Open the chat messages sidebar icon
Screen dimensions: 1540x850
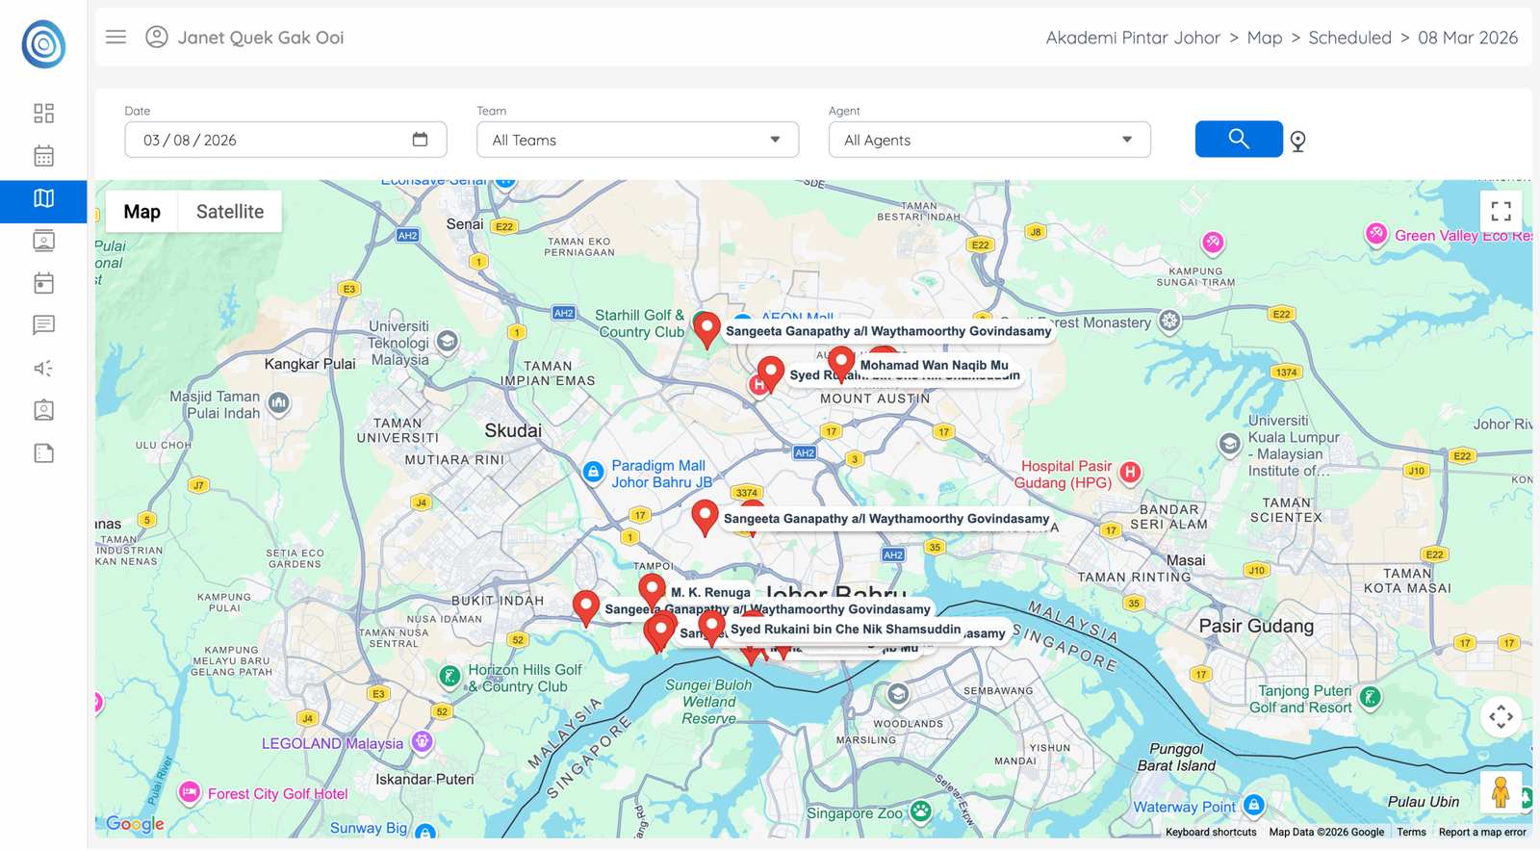point(43,325)
